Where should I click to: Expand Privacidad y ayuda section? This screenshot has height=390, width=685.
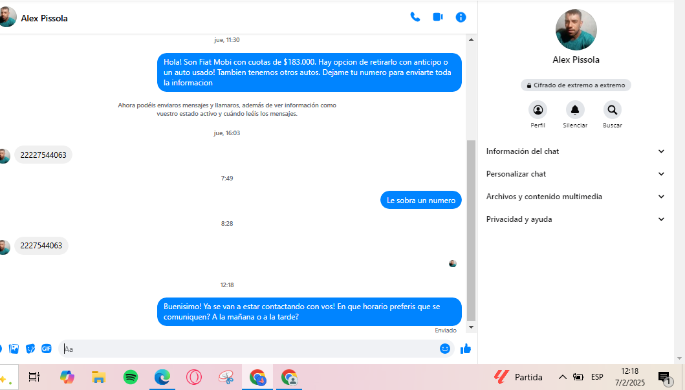575,219
